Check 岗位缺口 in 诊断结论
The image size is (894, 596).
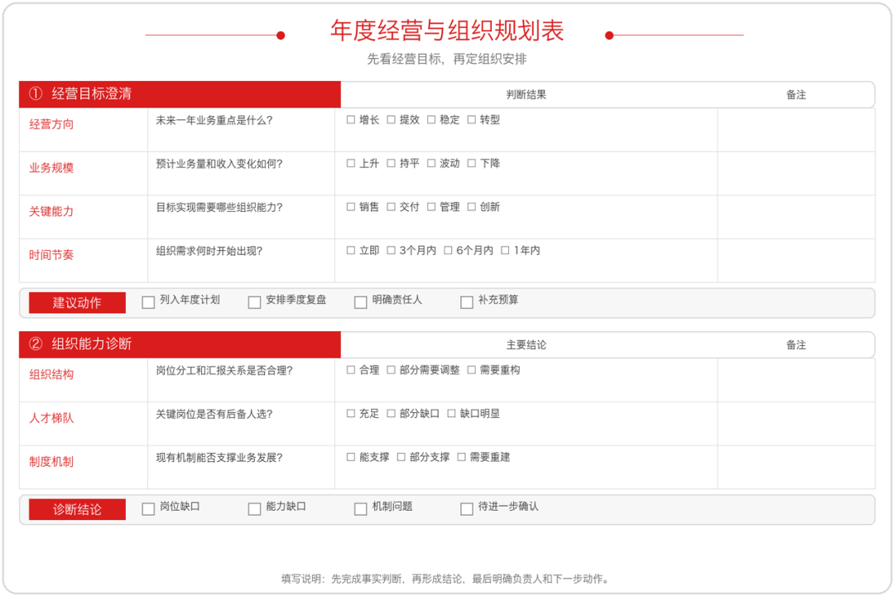(148, 509)
